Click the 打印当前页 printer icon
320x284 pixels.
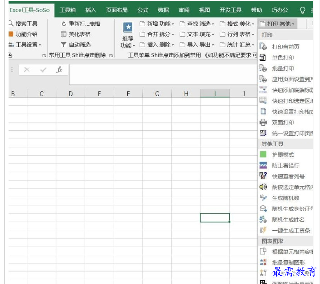[263, 47]
